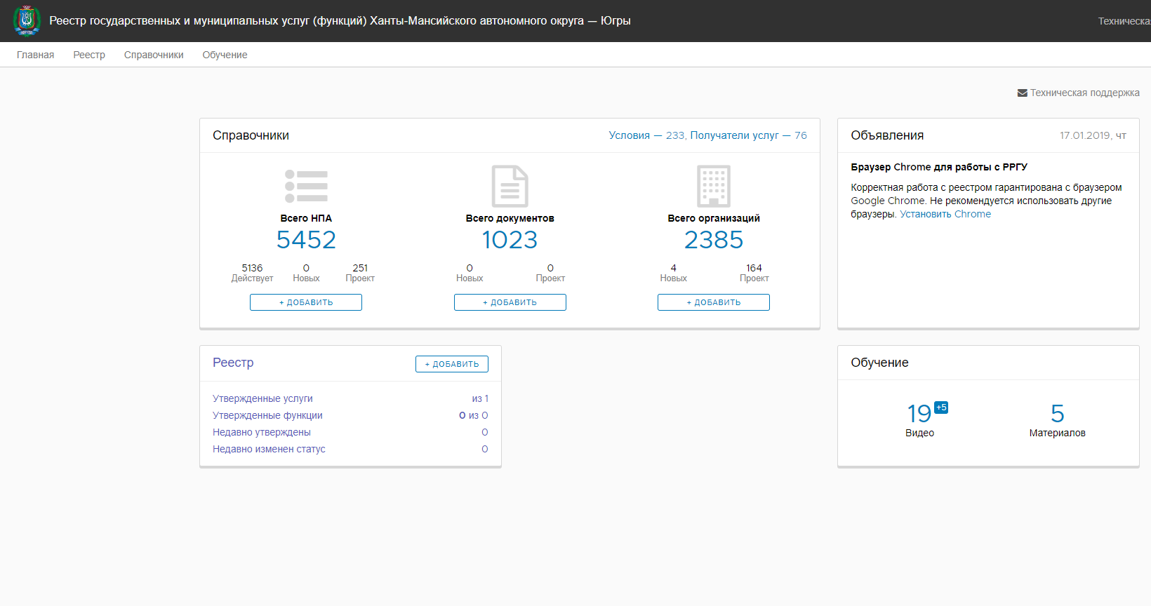Click the registry title in the header
Image resolution: width=1151 pixels, height=606 pixels.
point(340,21)
